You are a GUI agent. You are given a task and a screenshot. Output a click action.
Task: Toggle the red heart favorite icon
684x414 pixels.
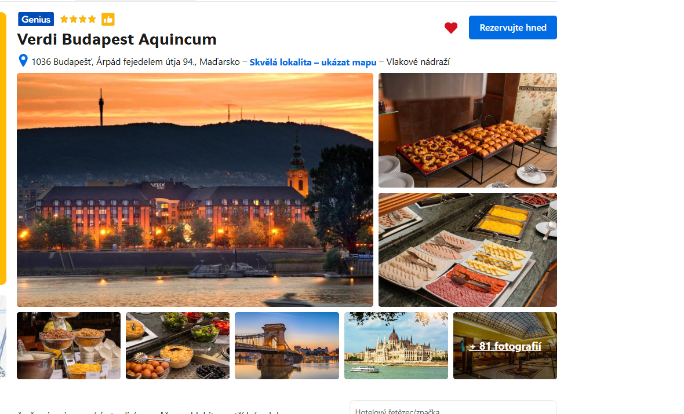pos(450,28)
